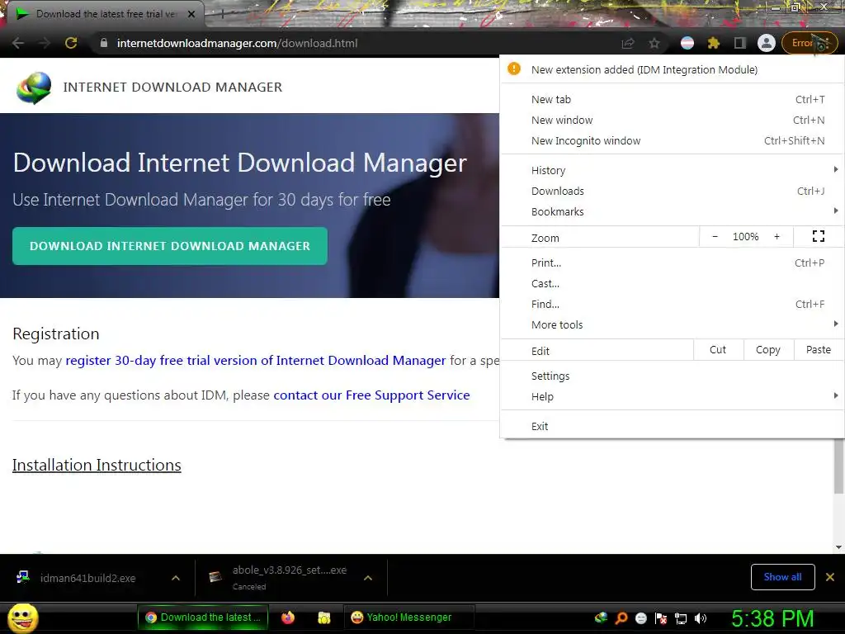This screenshot has height=634, width=845.
Task: Click Installation Instructions heading link
Action: (x=97, y=466)
